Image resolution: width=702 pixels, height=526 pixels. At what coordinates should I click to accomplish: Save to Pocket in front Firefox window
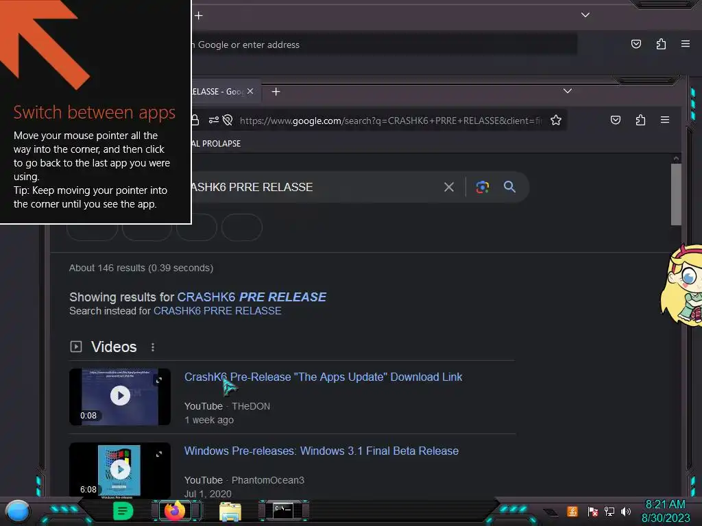(x=616, y=120)
